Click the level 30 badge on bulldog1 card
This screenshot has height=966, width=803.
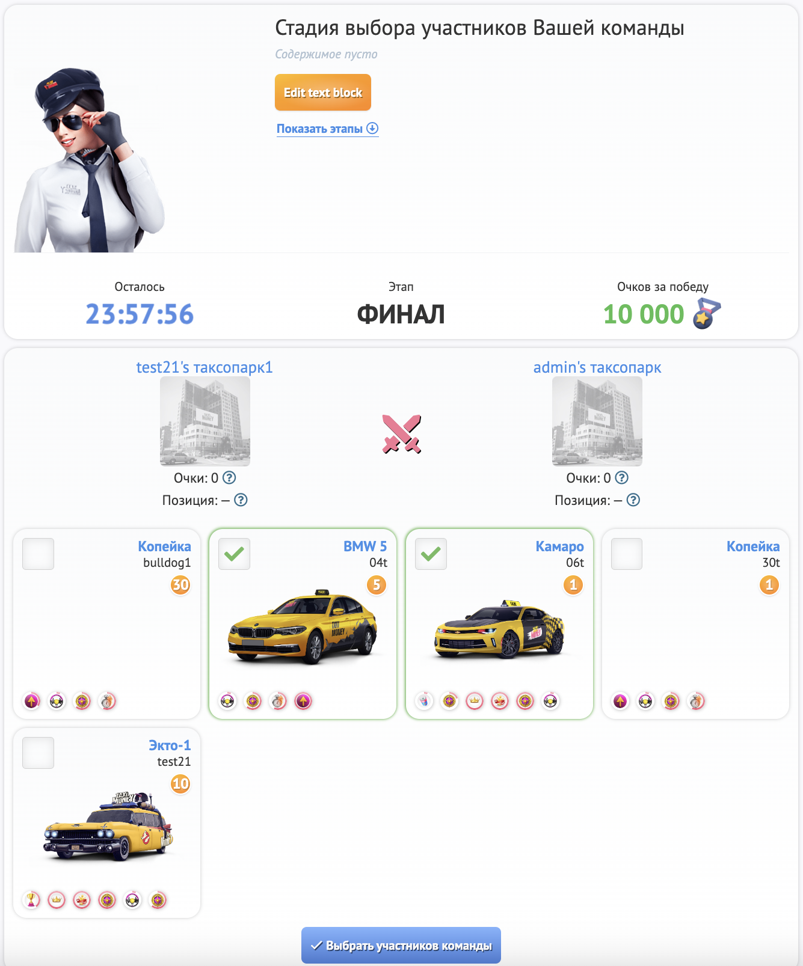[180, 585]
